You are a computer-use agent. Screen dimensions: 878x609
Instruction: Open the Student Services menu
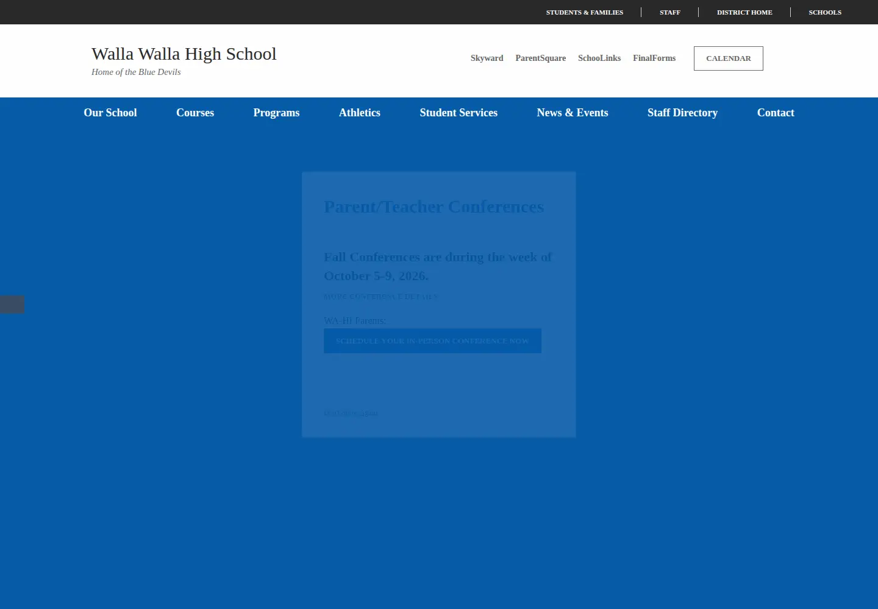[x=459, y=113]
